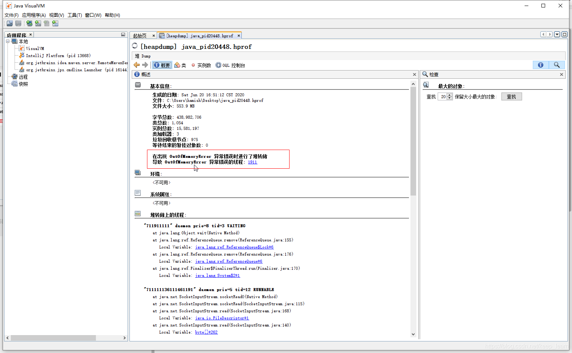Close the 起始页 tab
The height and width of the screenshot is (353, 572).
[153, 36]
